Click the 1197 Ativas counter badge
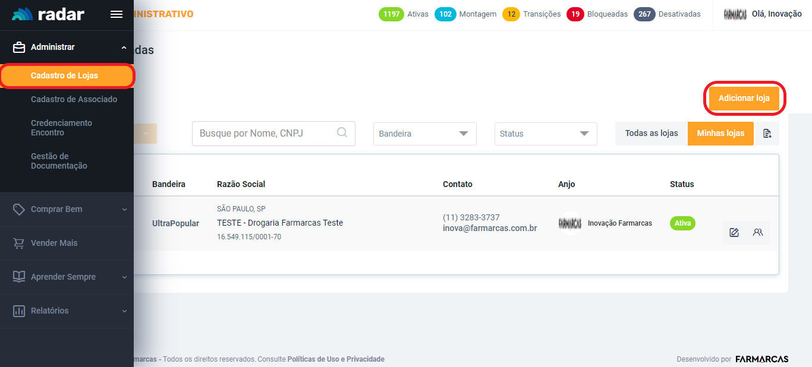Viewport: 812px width, 367px height. point(391,14)
